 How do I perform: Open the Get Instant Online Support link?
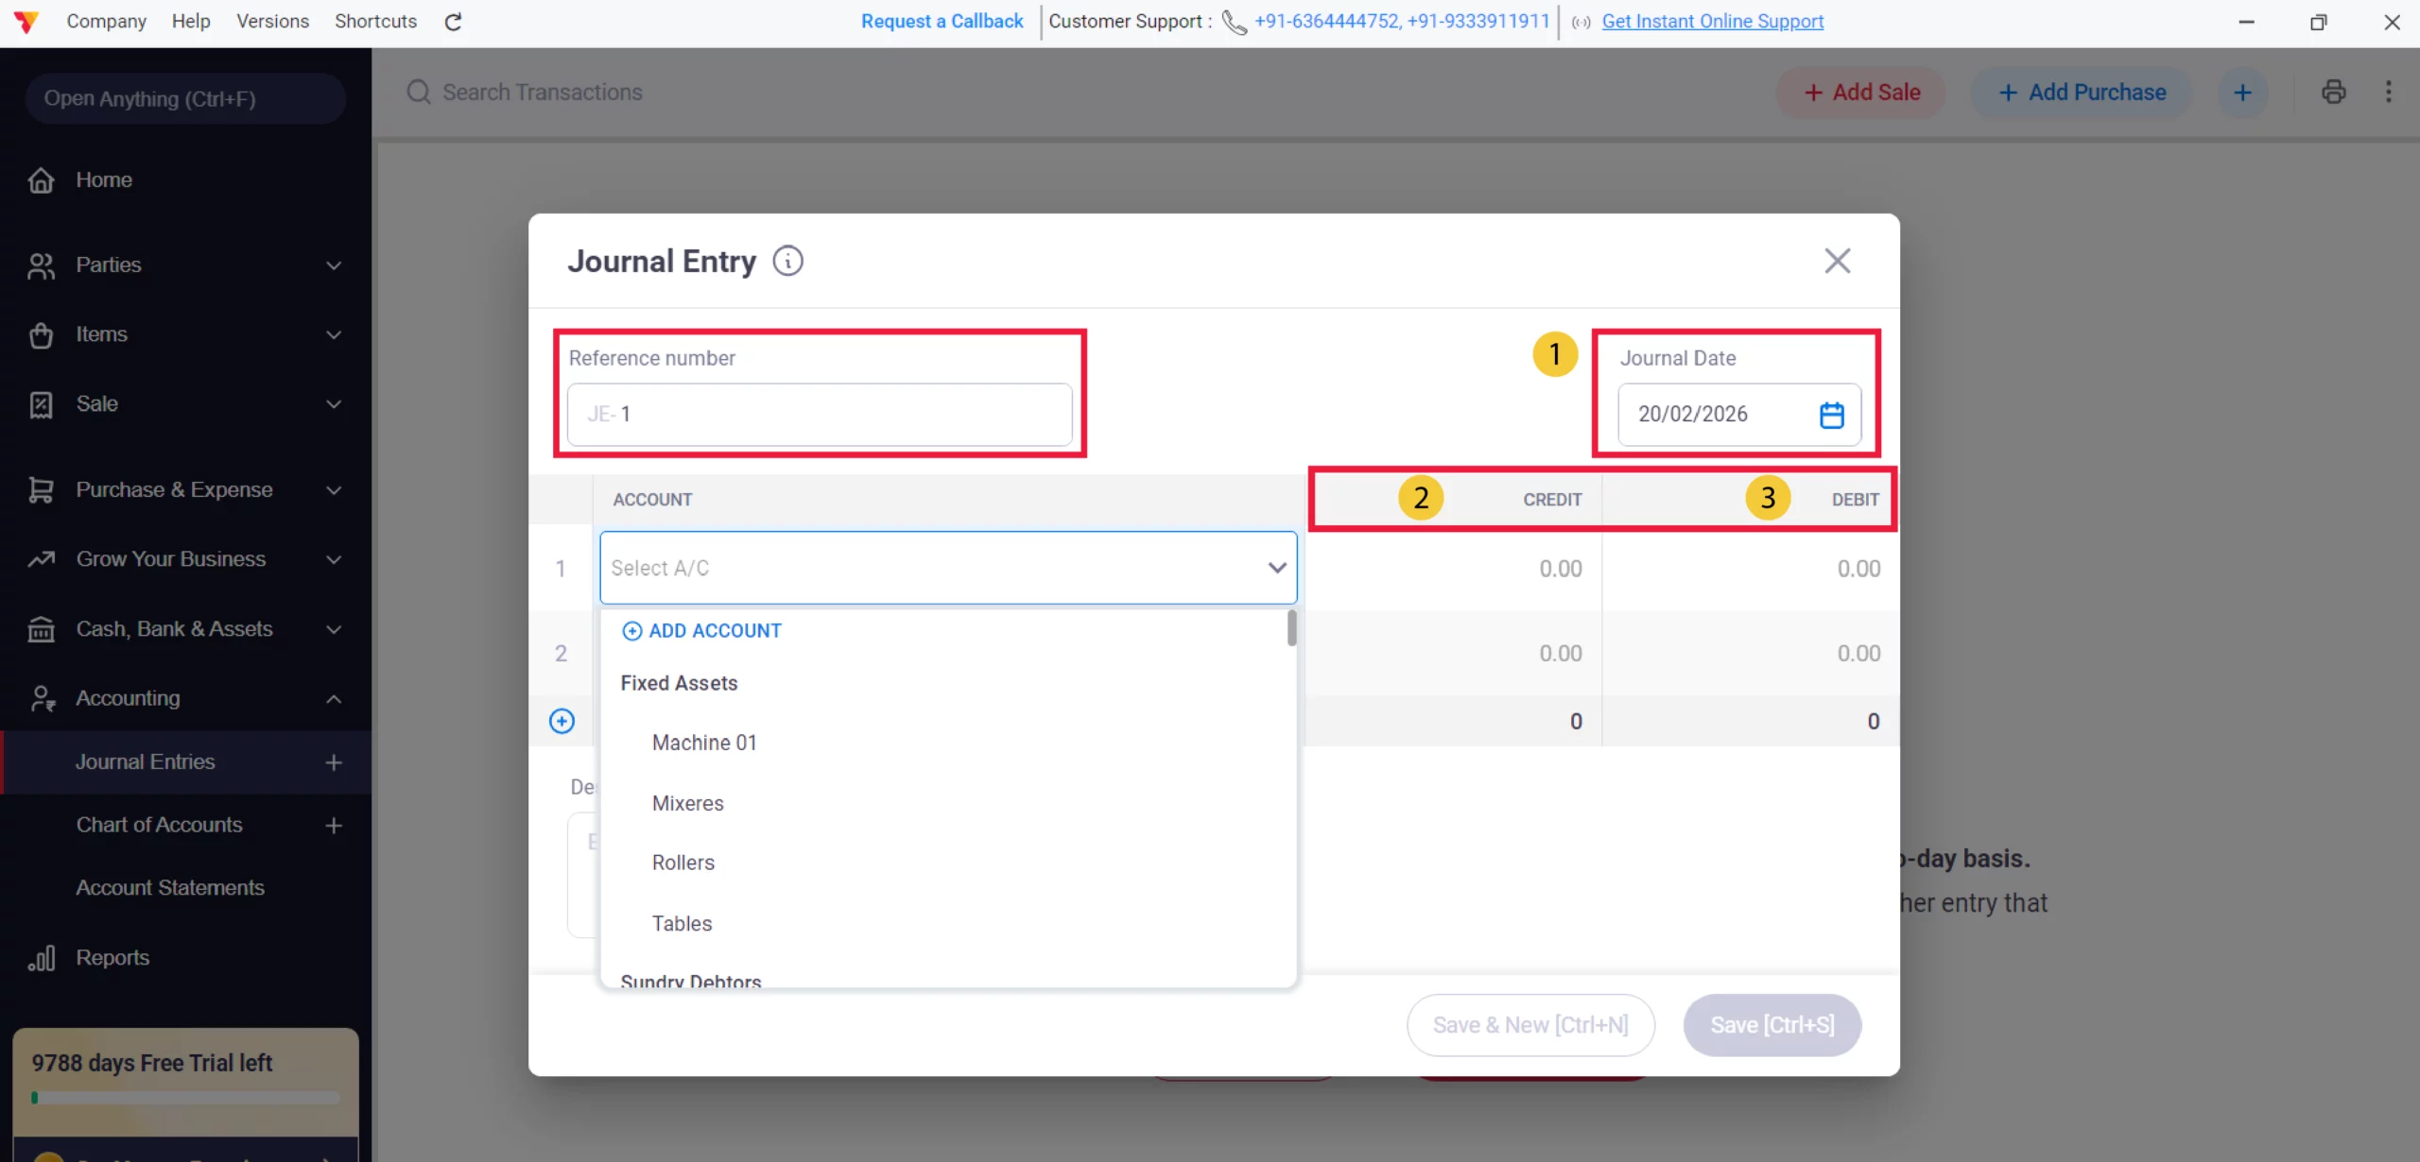coord(1712,21)
